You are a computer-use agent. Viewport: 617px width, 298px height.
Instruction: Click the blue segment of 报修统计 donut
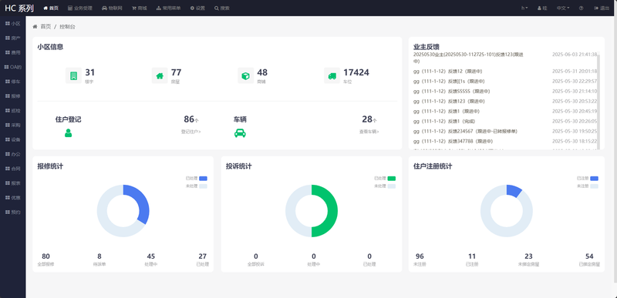140,203
